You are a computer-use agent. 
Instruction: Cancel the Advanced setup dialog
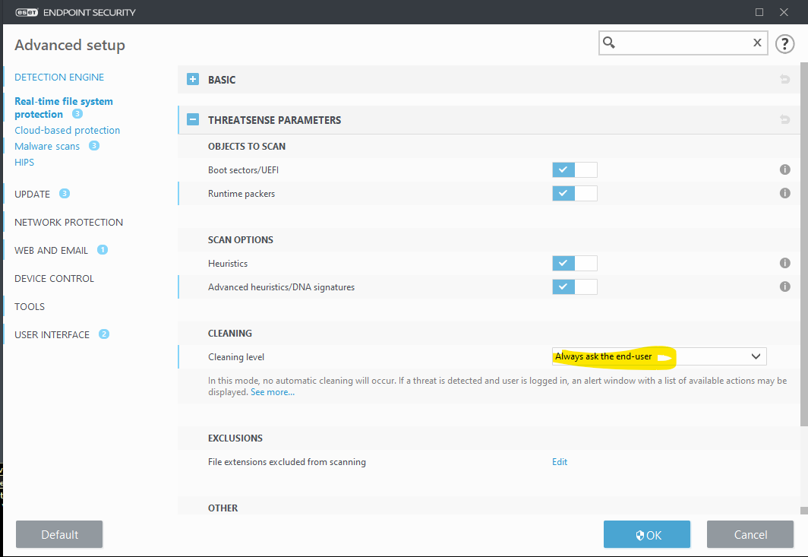coord(750,534)
